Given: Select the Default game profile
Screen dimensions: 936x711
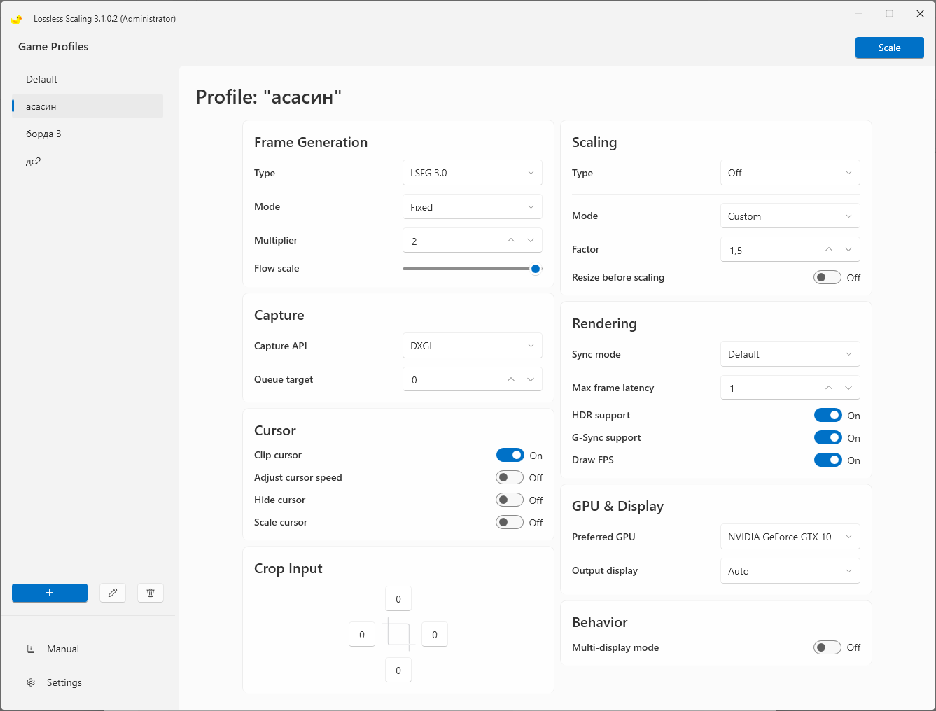Looking at the screenshot, I should (x=42, y=79).
